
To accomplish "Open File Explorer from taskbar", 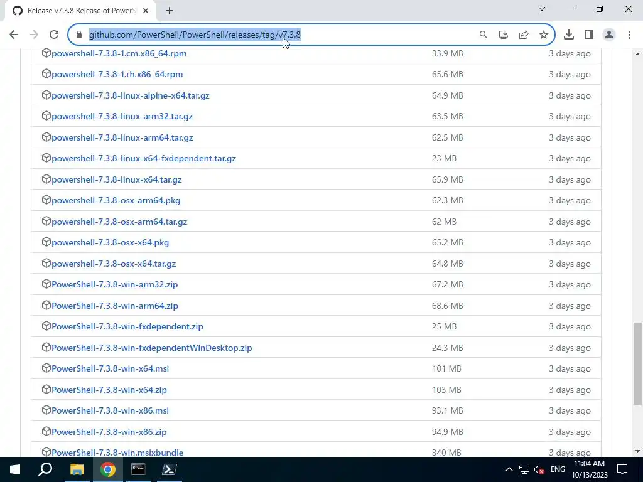I will (77, 469).
